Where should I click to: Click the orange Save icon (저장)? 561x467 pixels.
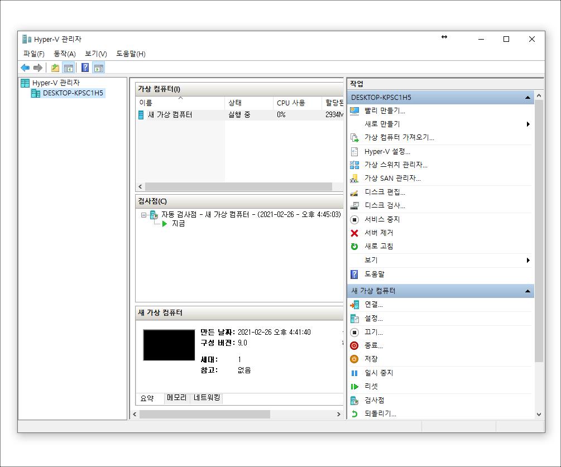(x=354, y=359)
